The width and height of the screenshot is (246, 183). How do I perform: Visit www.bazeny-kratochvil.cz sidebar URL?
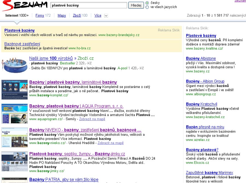click(205, 117)
